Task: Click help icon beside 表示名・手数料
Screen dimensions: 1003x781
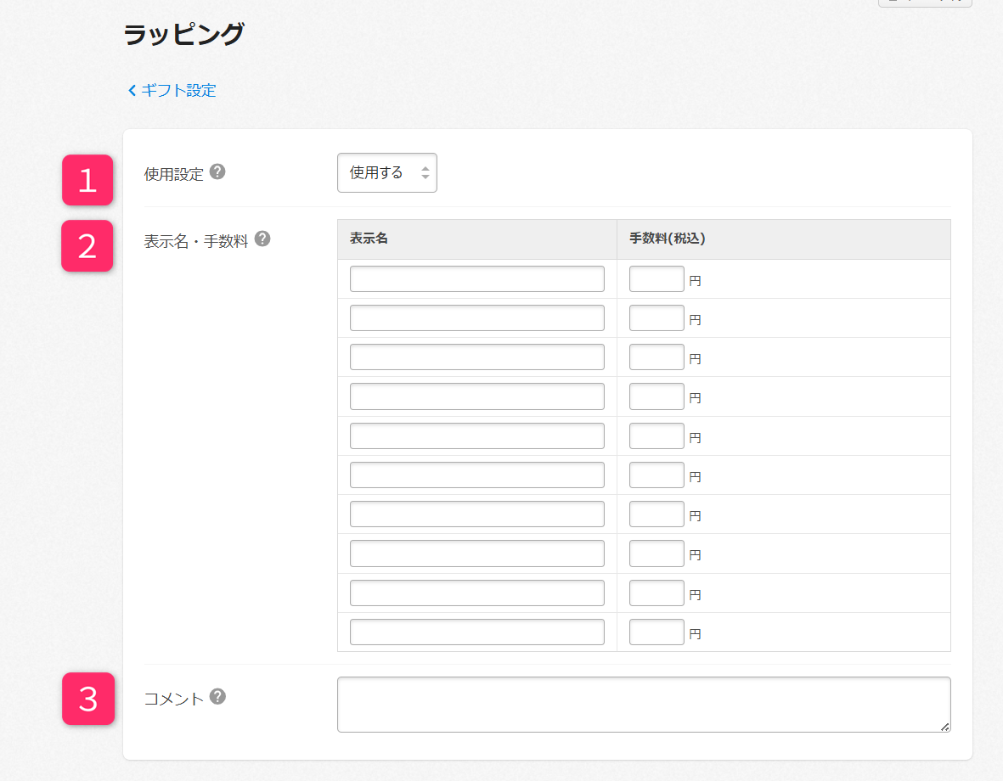Action: (x=262, y=239)
